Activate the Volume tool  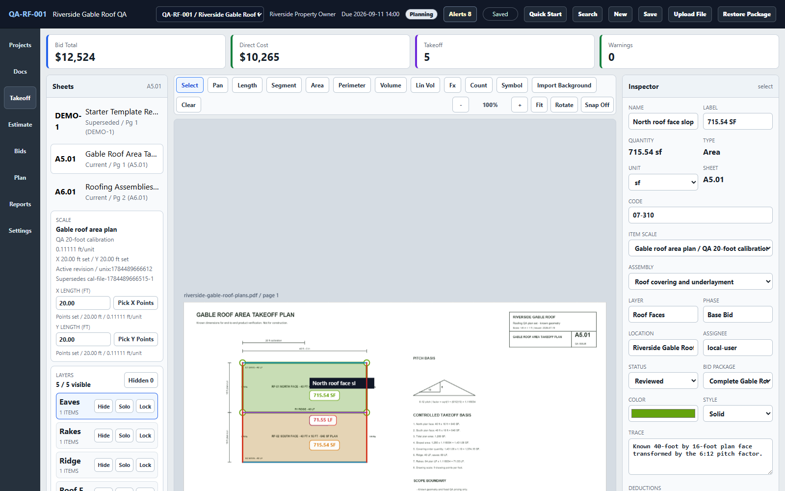point(391,85)
